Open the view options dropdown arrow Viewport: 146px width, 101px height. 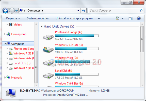123,18
